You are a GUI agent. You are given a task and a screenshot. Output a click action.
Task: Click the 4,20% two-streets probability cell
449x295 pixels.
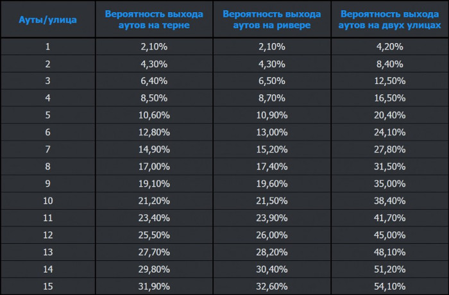[389, 46]
